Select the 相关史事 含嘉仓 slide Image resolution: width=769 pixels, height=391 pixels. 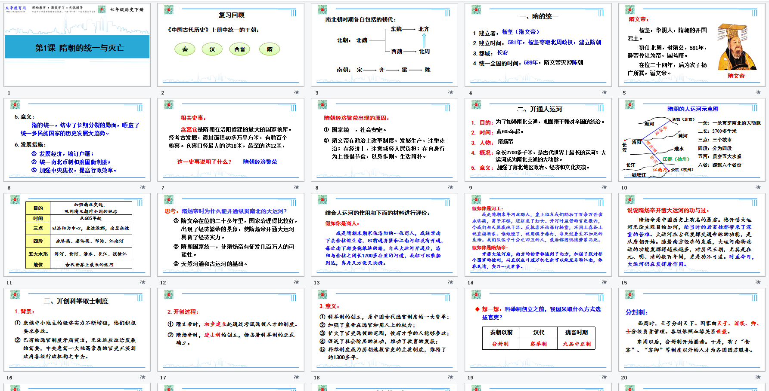[x=231, y=140]
